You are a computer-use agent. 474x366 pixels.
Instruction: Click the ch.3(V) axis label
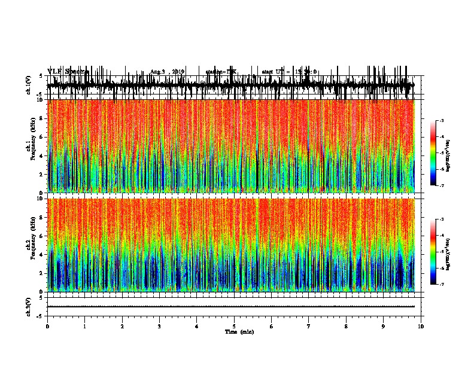[28, 307]
